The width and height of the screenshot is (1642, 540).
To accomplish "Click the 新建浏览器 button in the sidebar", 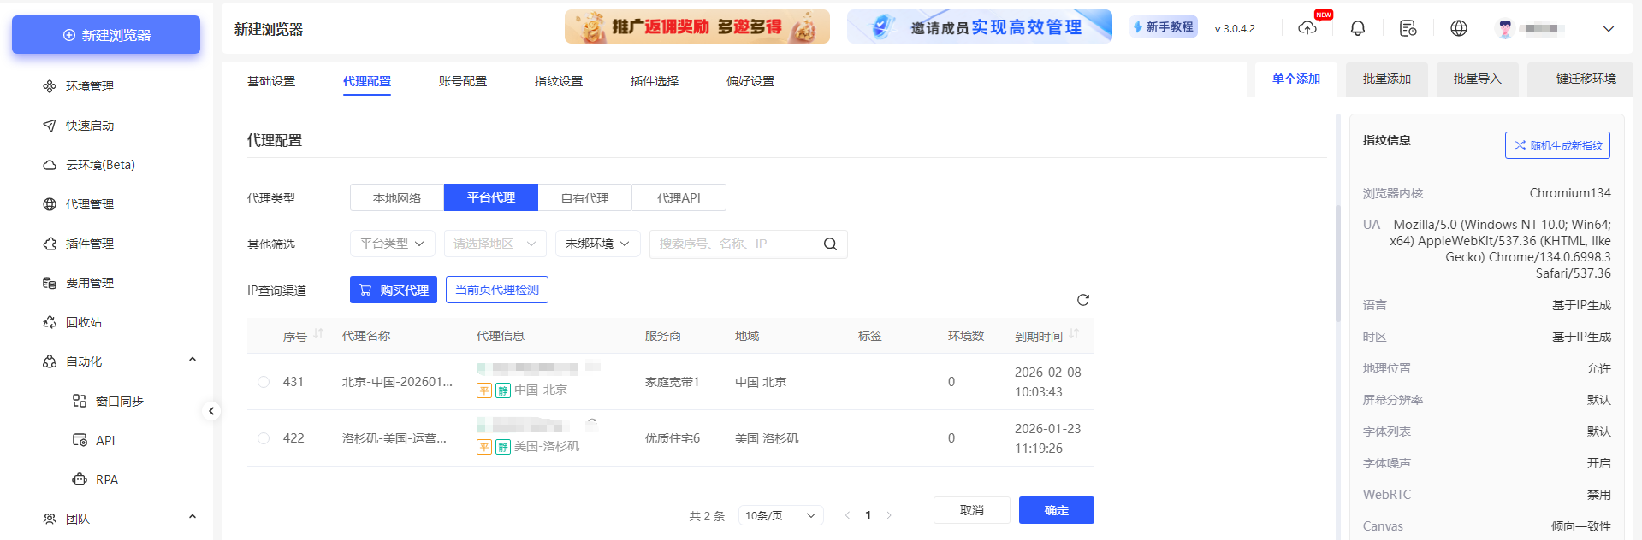I will (x=106, y=35).
